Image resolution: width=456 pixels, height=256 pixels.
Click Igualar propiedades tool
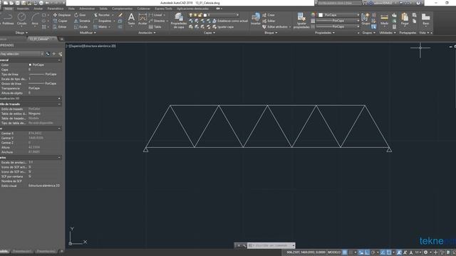coord(301,21)
